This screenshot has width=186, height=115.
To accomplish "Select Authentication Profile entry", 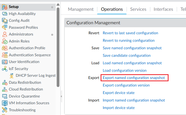I will click(27, 48).
